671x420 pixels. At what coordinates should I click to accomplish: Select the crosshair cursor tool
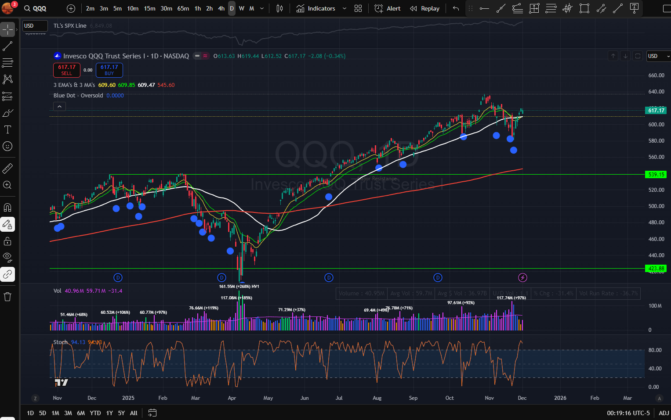pyautogui.click(x=7, y=29)
